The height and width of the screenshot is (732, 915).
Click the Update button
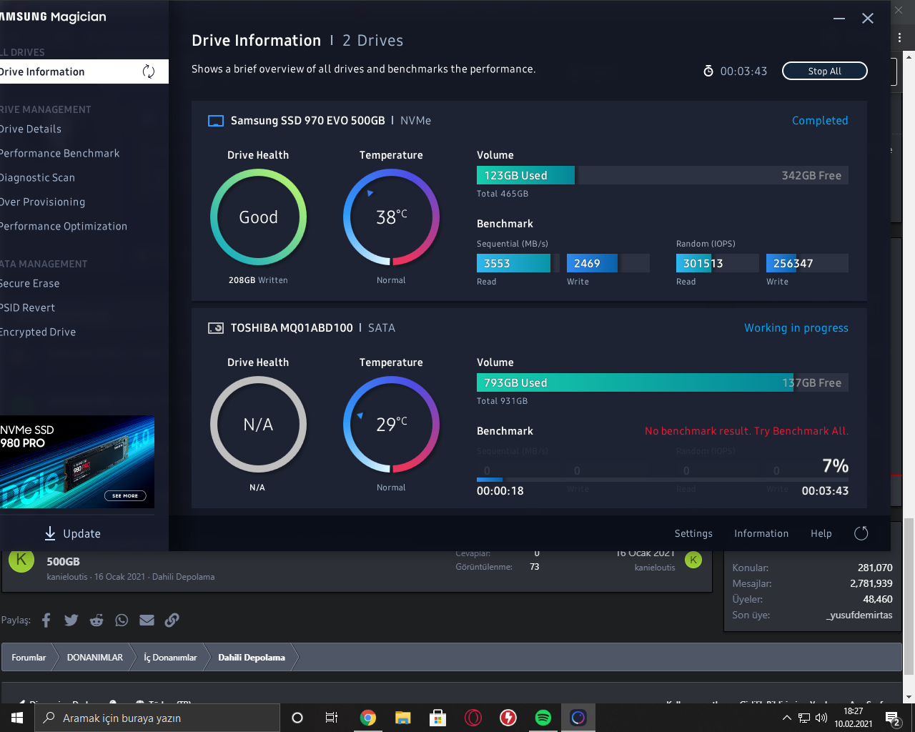(x=72, y=533)
